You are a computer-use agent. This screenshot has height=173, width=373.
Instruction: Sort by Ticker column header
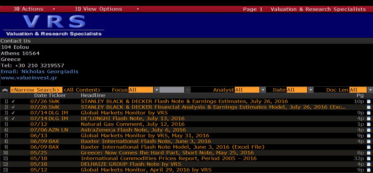pos(57,95)
